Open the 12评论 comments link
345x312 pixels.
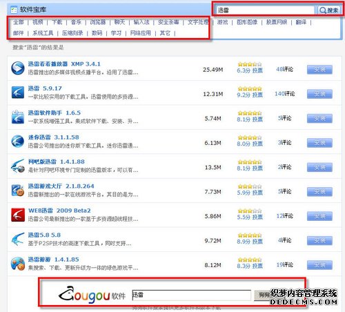coord(284,216)
